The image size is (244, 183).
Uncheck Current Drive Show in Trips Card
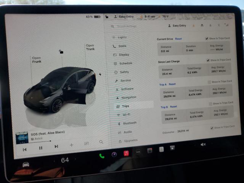click(x=207, y=39)
